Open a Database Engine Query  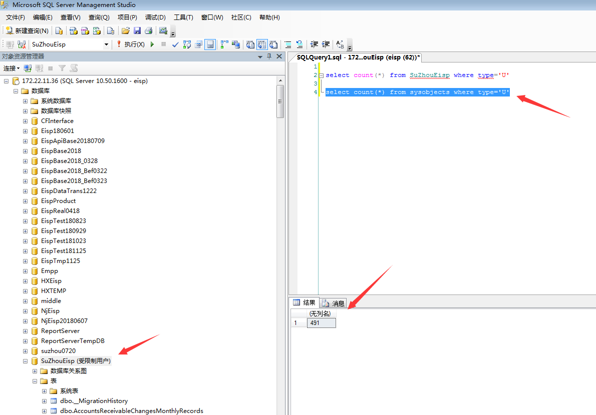[59, 30]
